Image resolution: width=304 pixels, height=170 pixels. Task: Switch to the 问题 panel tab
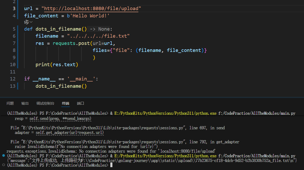pyautogui.click(x=10, y=103)
